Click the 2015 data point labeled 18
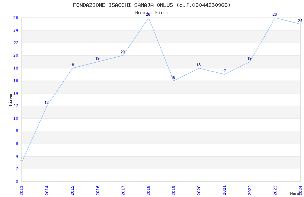Viewport: 304px width, 197px height. pos(72,68)
